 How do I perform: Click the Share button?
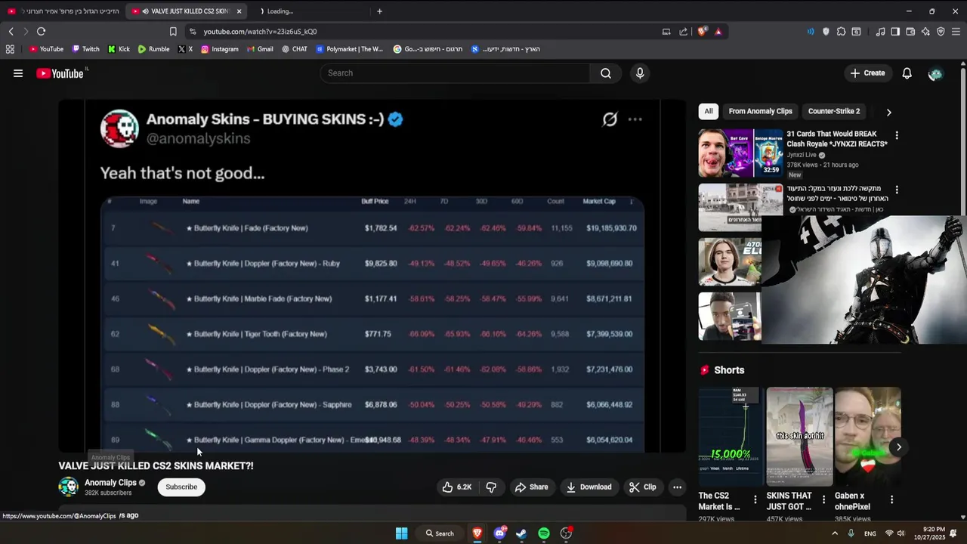coord(531,487)
